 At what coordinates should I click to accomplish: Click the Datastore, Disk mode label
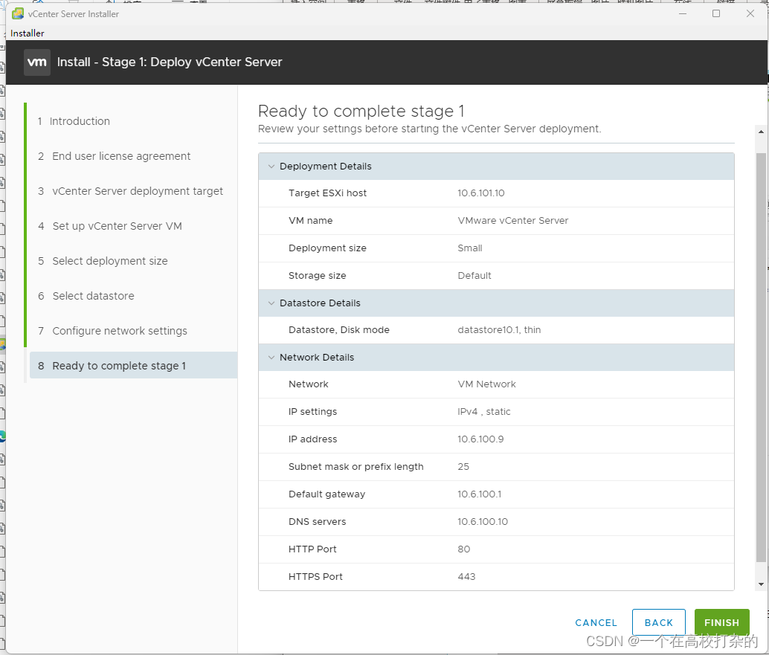point(339,330)
